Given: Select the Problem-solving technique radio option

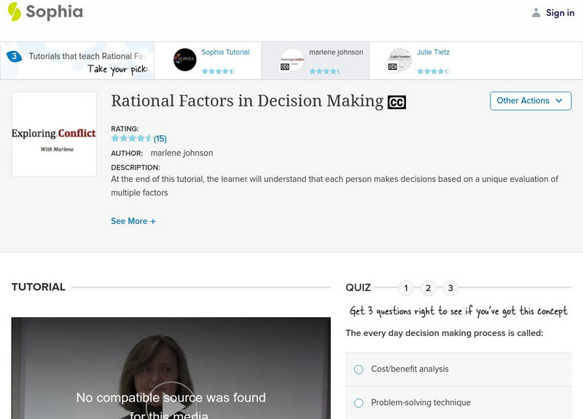Looking at the screenshot, I should point(359,403).
